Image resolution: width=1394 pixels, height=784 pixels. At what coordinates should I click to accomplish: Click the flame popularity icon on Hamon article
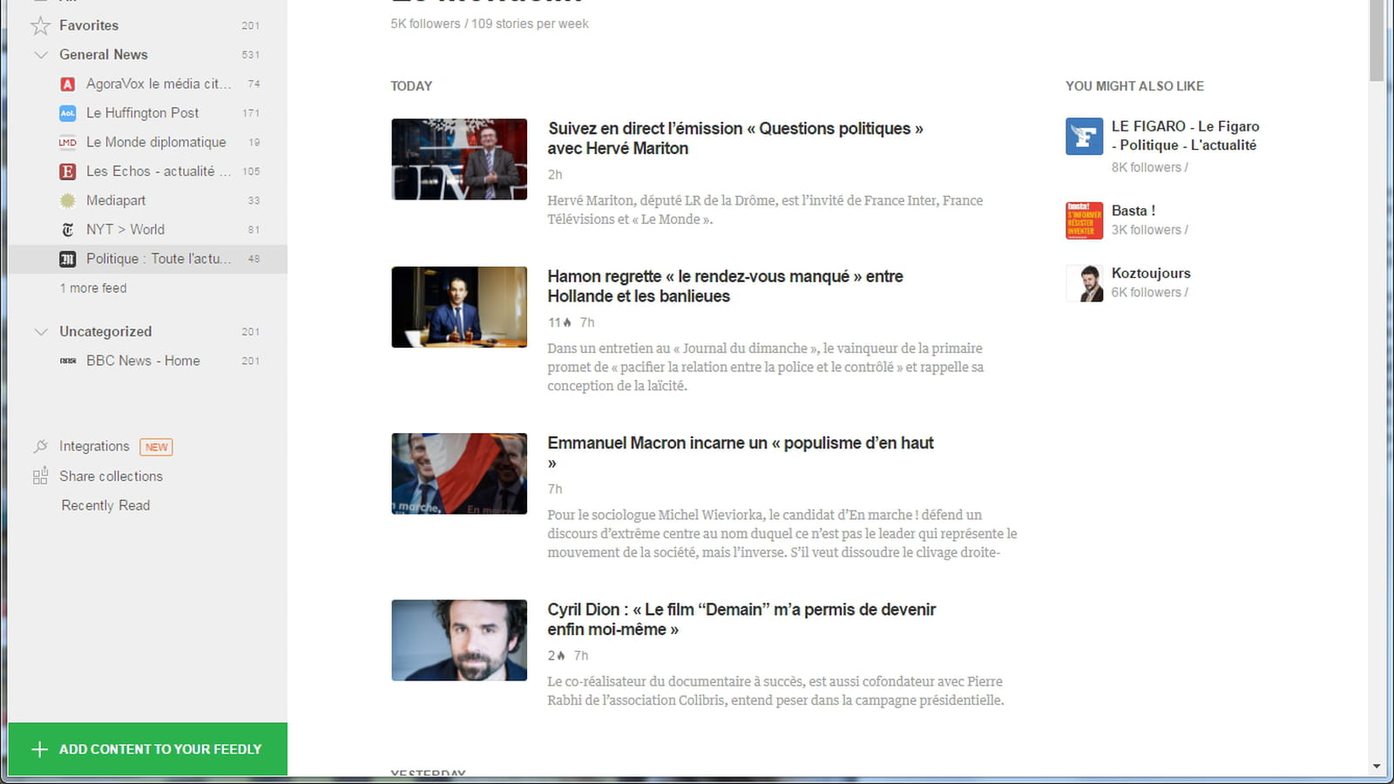pyautogui.click(x=567, y=322)
